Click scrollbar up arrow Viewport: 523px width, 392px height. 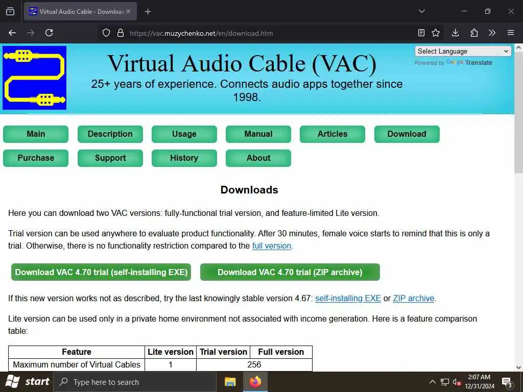coord(518,47)
